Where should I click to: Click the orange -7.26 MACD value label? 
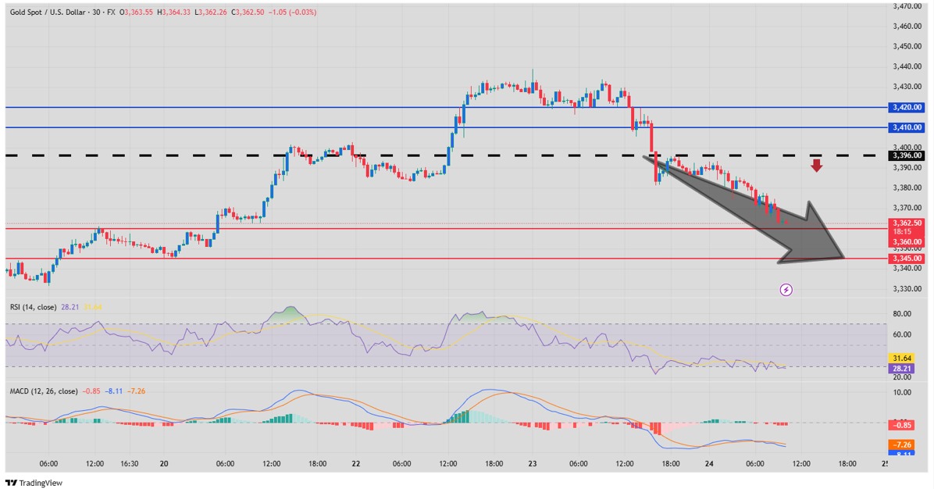pyautogui.click(x=907, y=444)
